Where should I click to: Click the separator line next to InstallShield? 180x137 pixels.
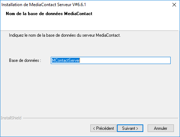point(100,118)
